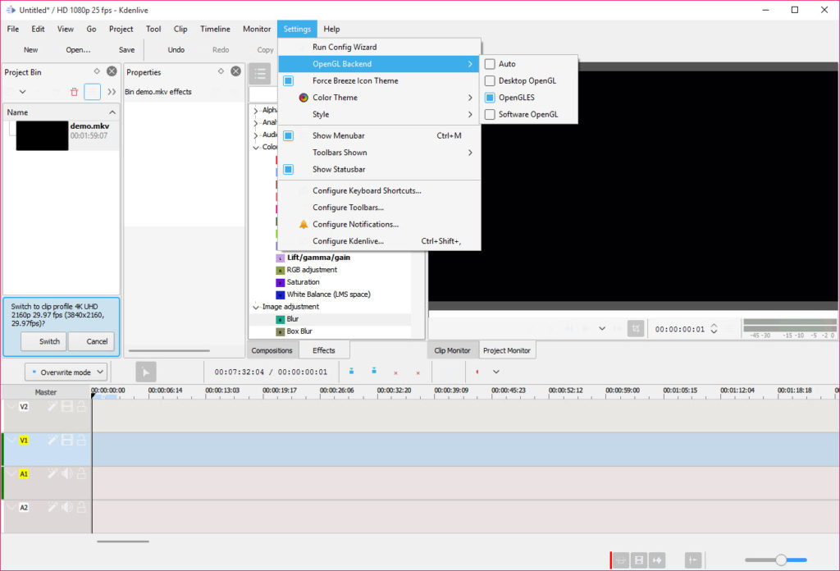Click the Open toolbar button
The image size is (840, 571).
78,50
